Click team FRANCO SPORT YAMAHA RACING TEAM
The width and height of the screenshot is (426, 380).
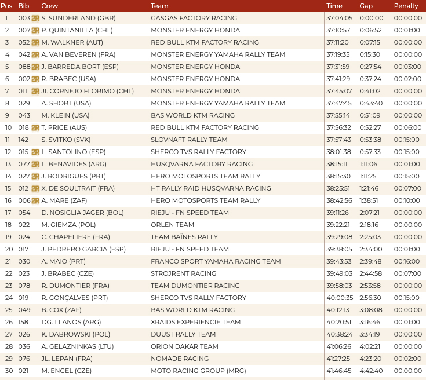coord(216,262)
